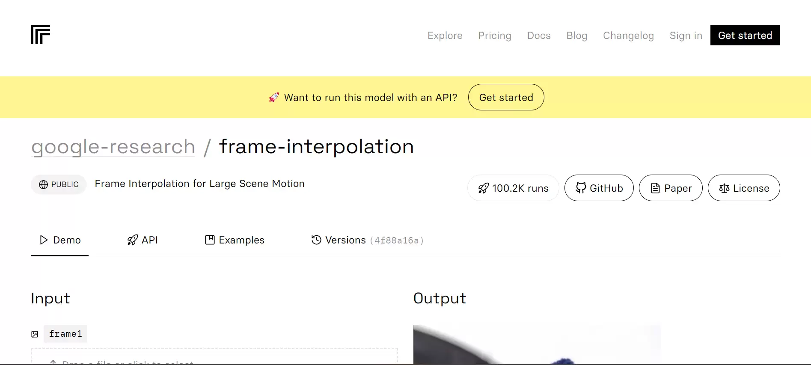The image size is (811, 365).
Task: Click the Input section heading
Action: (51, 298)
